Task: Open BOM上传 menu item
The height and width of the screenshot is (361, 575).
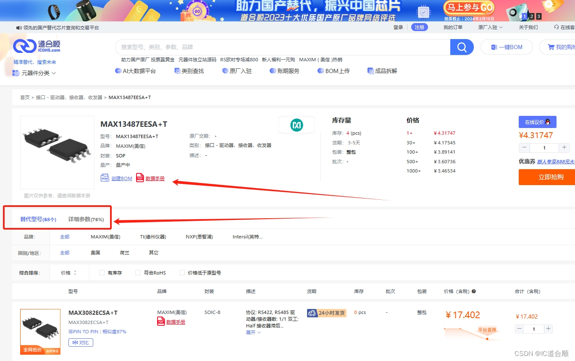Action: 333,71
